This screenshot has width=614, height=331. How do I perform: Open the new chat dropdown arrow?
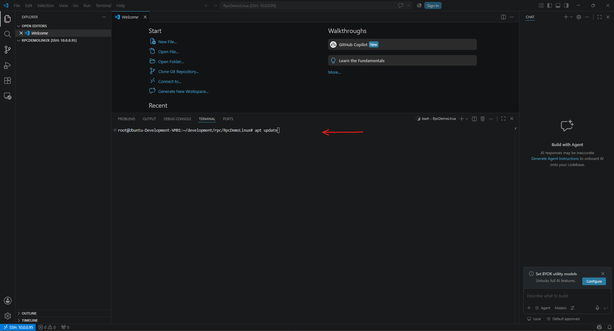(571, 17)
